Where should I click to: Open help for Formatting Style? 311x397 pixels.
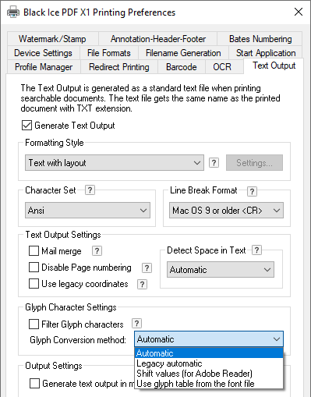214,163
